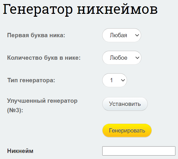Open the letter count dropdown
Image resolution: width=178 pixels, height=159 pixels.
pyautogui.click(x=122, y=58)
